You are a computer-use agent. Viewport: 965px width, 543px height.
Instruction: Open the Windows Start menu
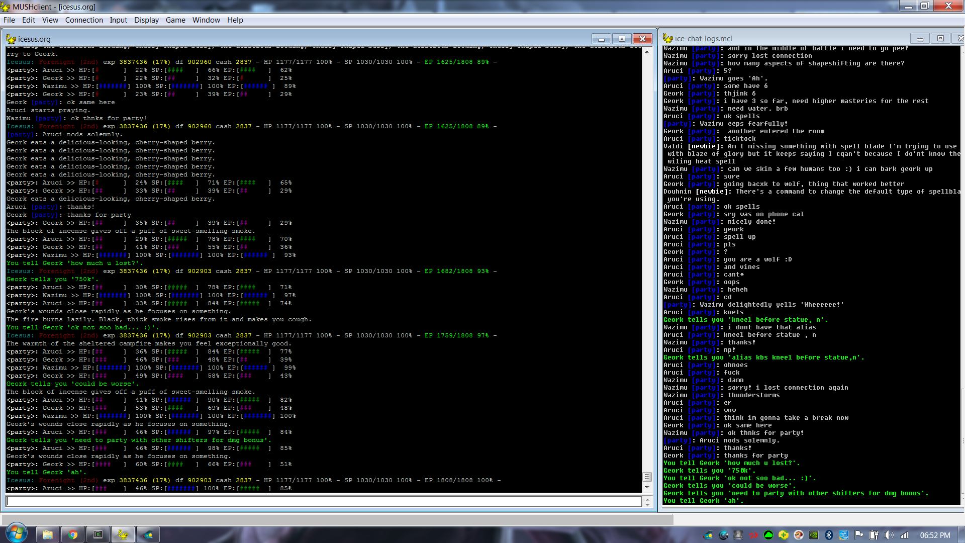tap(16, 534)
